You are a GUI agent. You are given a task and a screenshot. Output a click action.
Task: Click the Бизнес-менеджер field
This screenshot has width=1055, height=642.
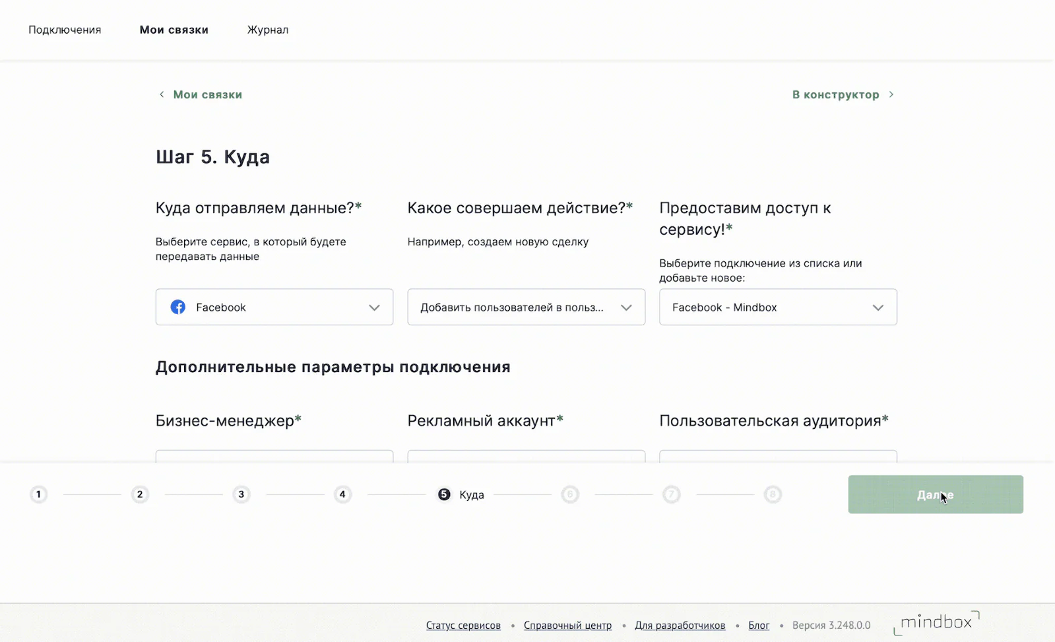[x=274, y=457]
